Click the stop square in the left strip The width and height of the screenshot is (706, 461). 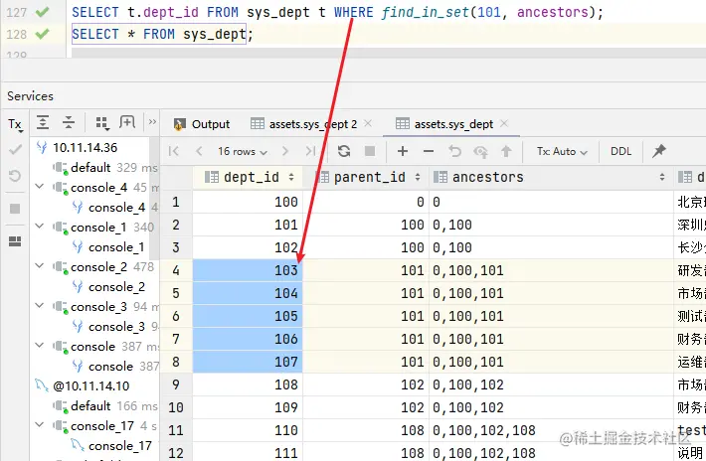(x=15, y=209)
